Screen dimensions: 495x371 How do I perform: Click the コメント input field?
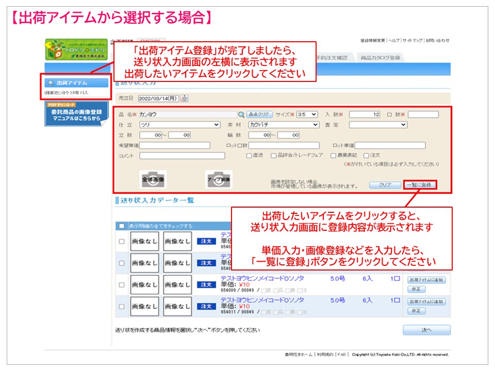pos(182,156)
